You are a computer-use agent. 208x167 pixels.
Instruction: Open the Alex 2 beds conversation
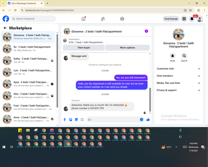(28, 96)
